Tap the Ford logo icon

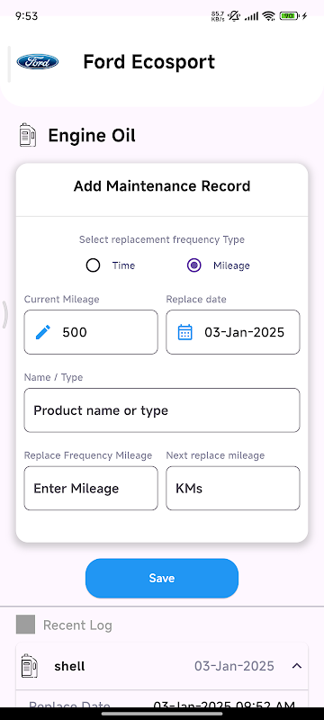[x=38, y=61]
